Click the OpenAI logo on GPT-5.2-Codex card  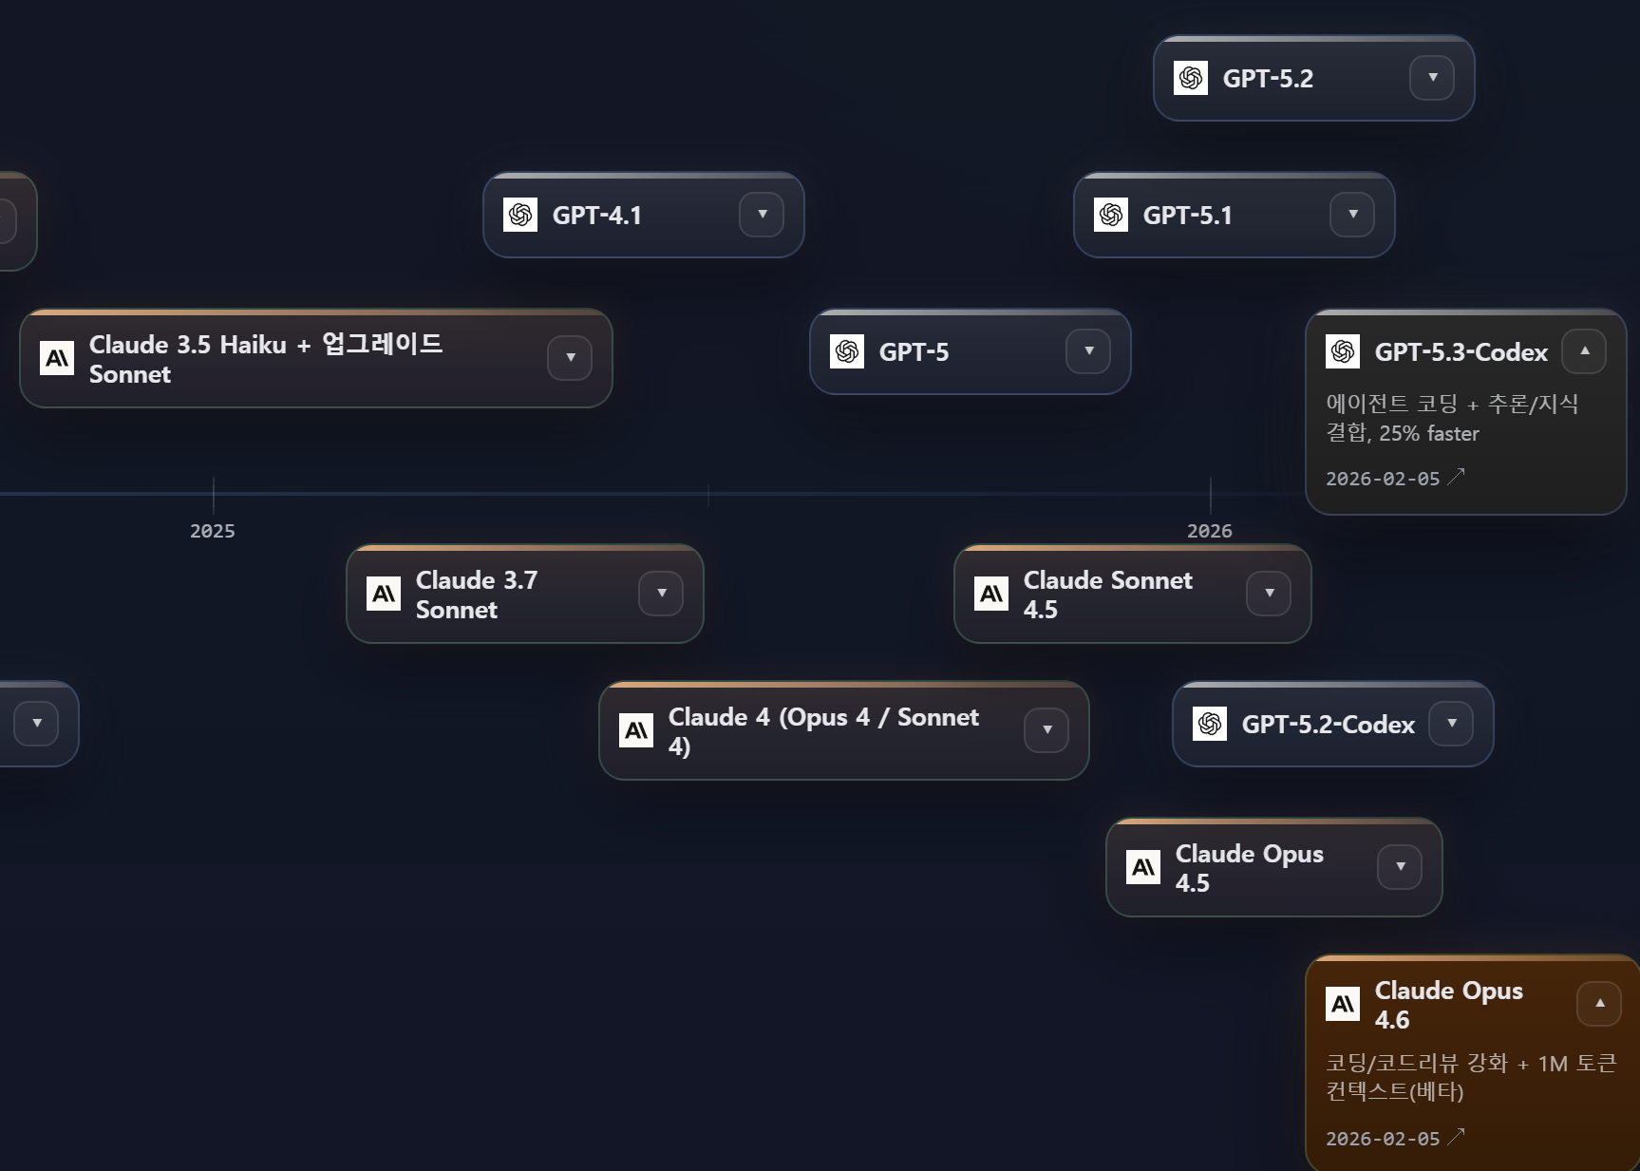(1210, 724)
